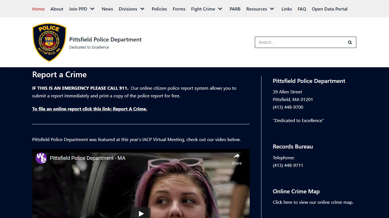This screenshot has width=389, height=218.
Task: Click here to view online crime map
Action: coord(313,202)
